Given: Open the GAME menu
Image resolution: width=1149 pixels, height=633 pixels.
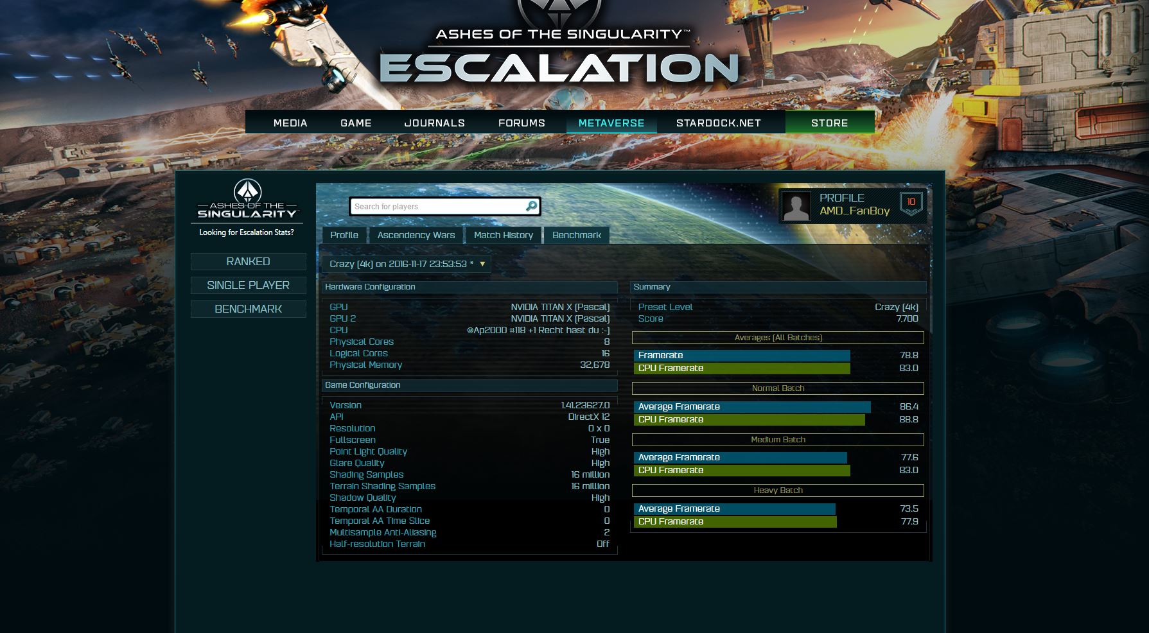Looking at the screenshot, I should point(356,123).
